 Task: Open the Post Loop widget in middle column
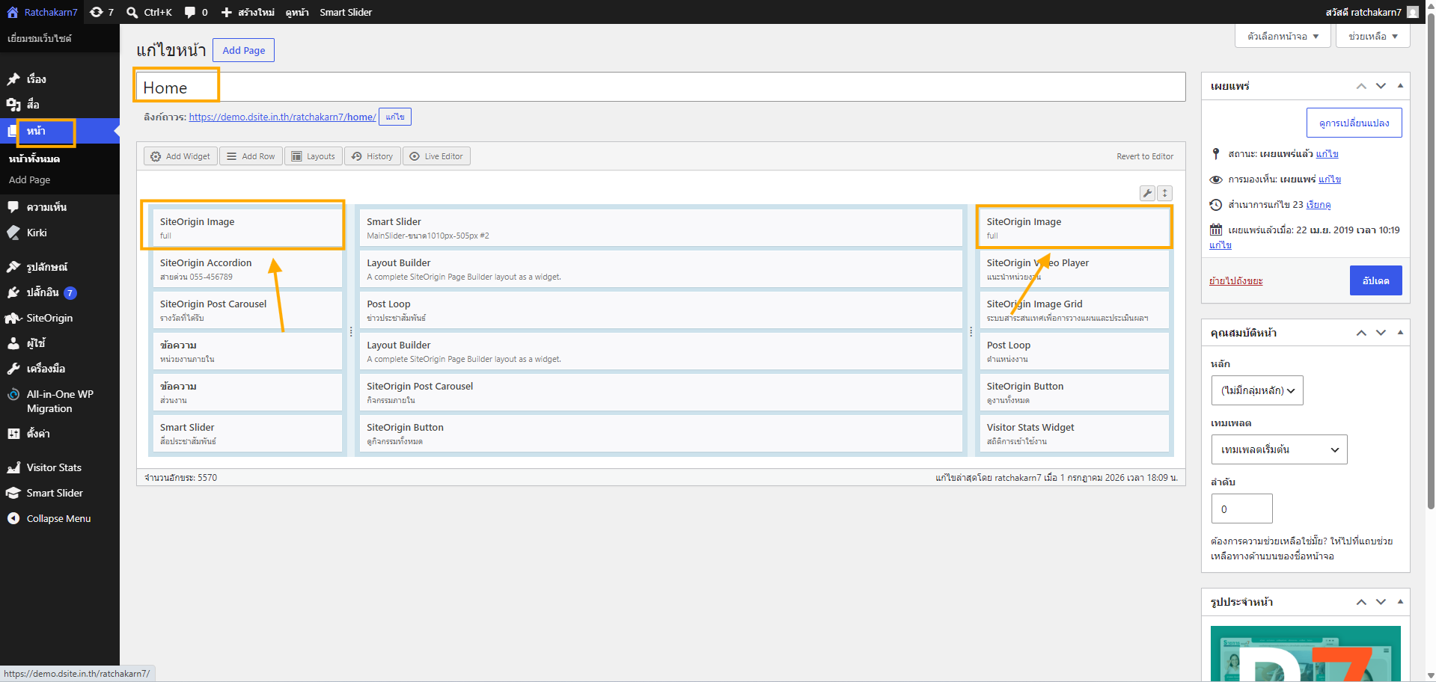coord(661,310)
